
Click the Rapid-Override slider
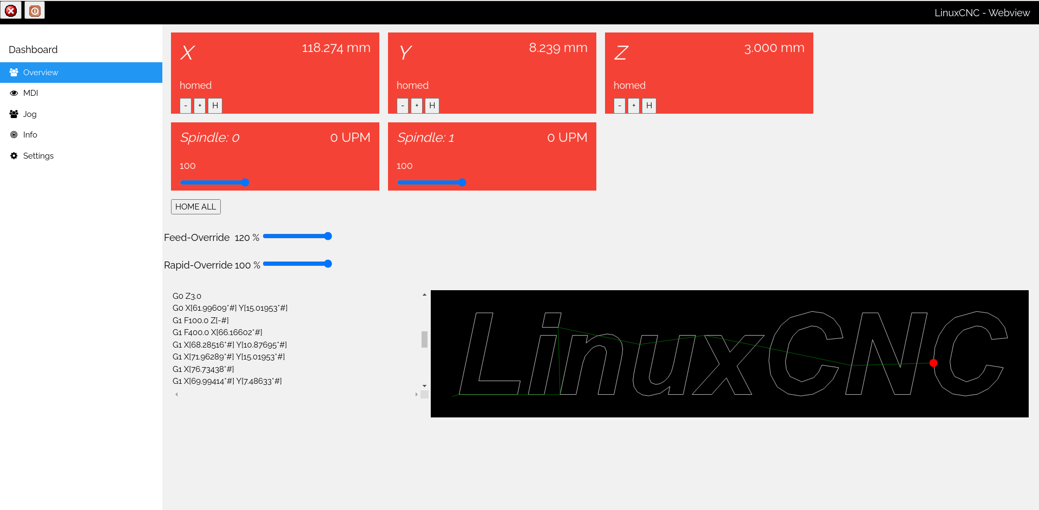297,264
